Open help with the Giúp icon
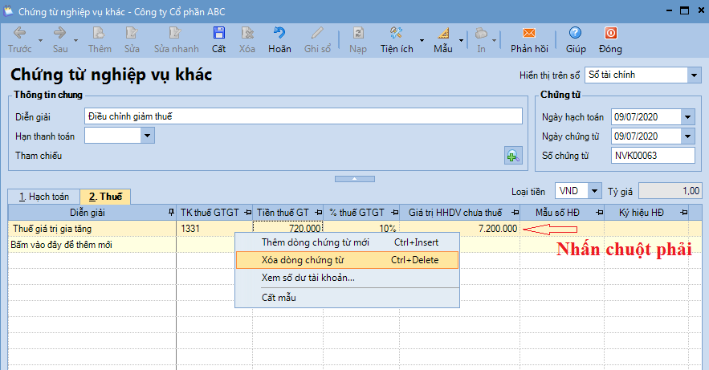Viewport: 709px width, 370px height. (575, 33)
